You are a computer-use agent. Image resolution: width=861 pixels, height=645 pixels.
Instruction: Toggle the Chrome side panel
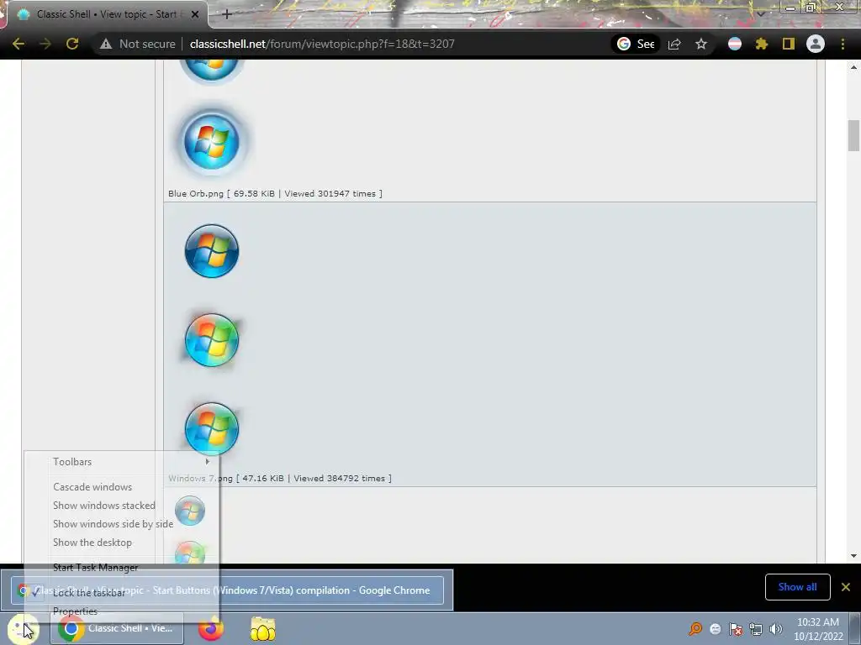789,44
